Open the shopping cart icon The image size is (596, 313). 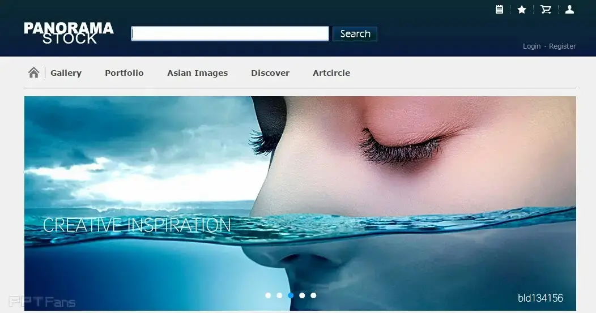[546, 9]
